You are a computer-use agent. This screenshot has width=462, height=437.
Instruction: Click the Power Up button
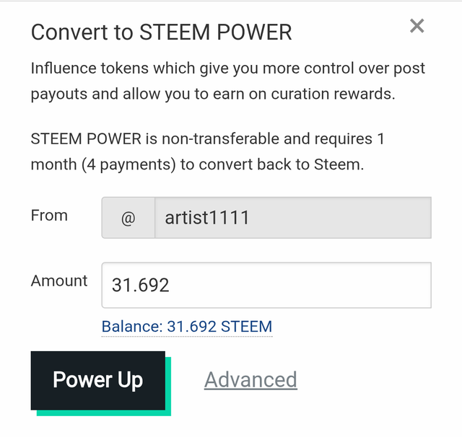click(98, 380)
